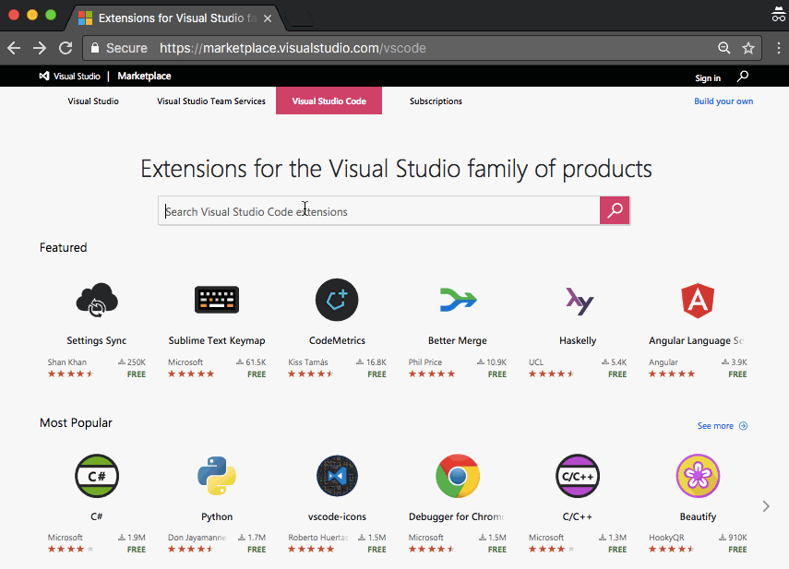Open the Haskelly extension logo

click(x=580, y=301)
